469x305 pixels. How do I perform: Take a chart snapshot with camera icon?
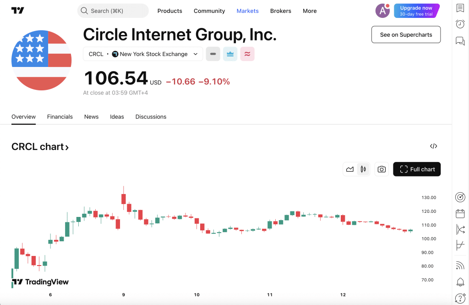click(382, 169)
